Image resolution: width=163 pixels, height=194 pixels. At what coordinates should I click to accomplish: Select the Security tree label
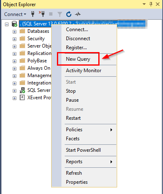[x=36, y=39]
